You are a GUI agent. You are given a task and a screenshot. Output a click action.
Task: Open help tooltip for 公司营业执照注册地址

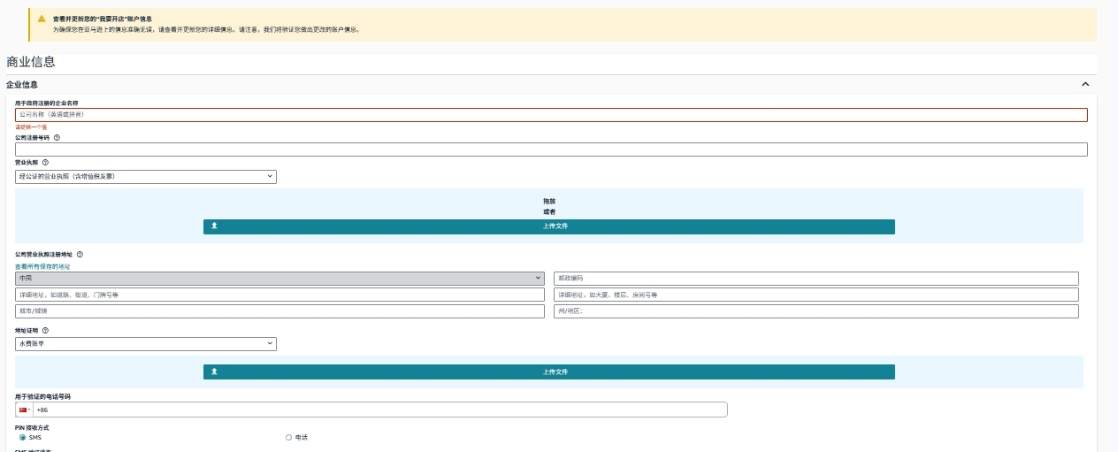coord(80,255)
